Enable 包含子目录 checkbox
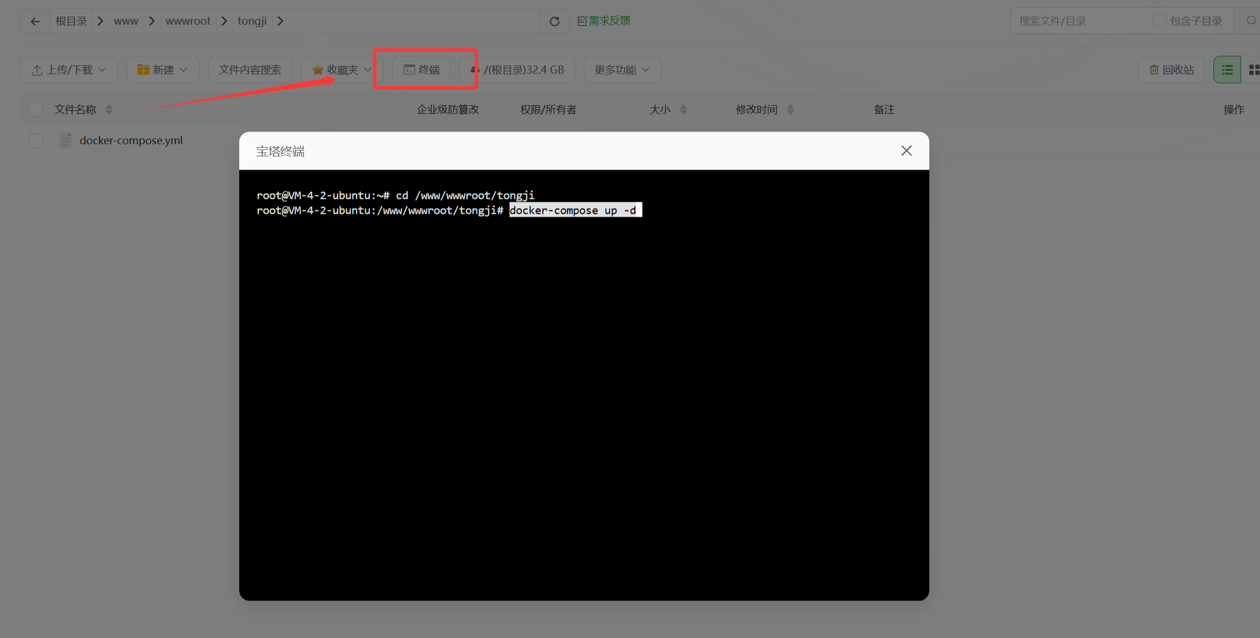Image resolution: width=1260 pixels, height=638 pixels. (x=1159, y=21)
